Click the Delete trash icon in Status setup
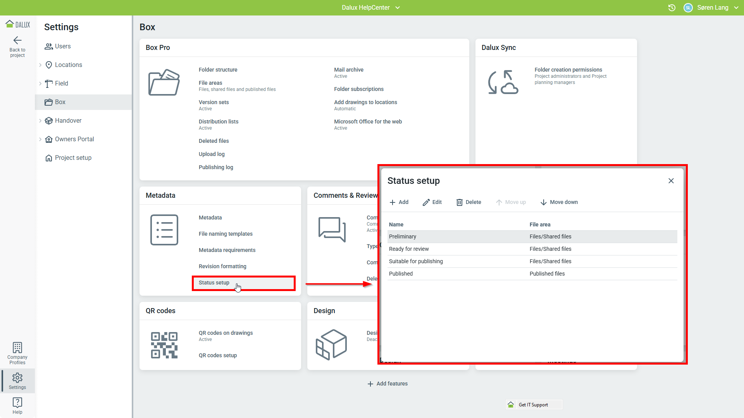The height and width of the screenshot is (418, 744). [460, 202]
